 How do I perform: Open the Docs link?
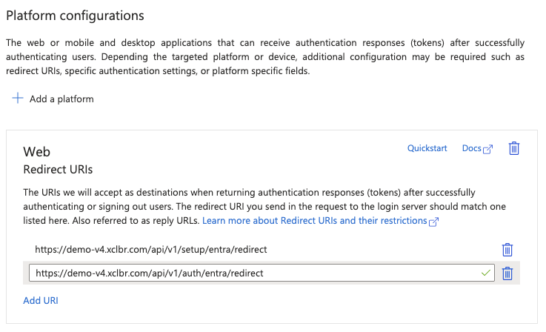point(471,148)
